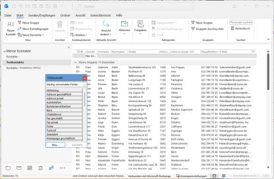Switch to the Ordner tab
This screenshot has width=274, height=179.
click(x=65, y=16)
